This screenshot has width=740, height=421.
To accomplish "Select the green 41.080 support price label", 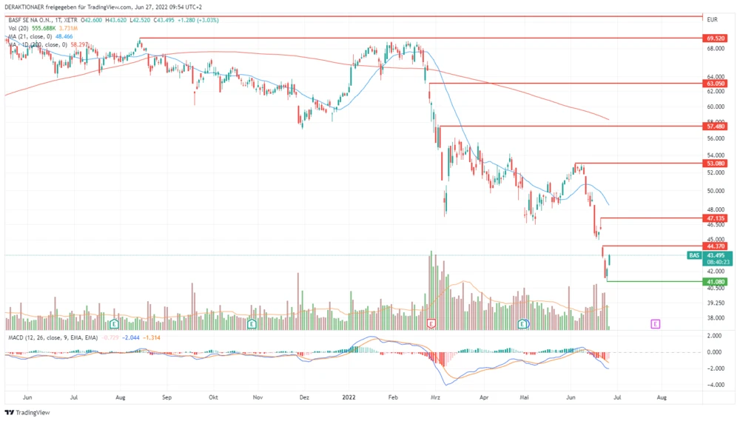I will (715, 282).
